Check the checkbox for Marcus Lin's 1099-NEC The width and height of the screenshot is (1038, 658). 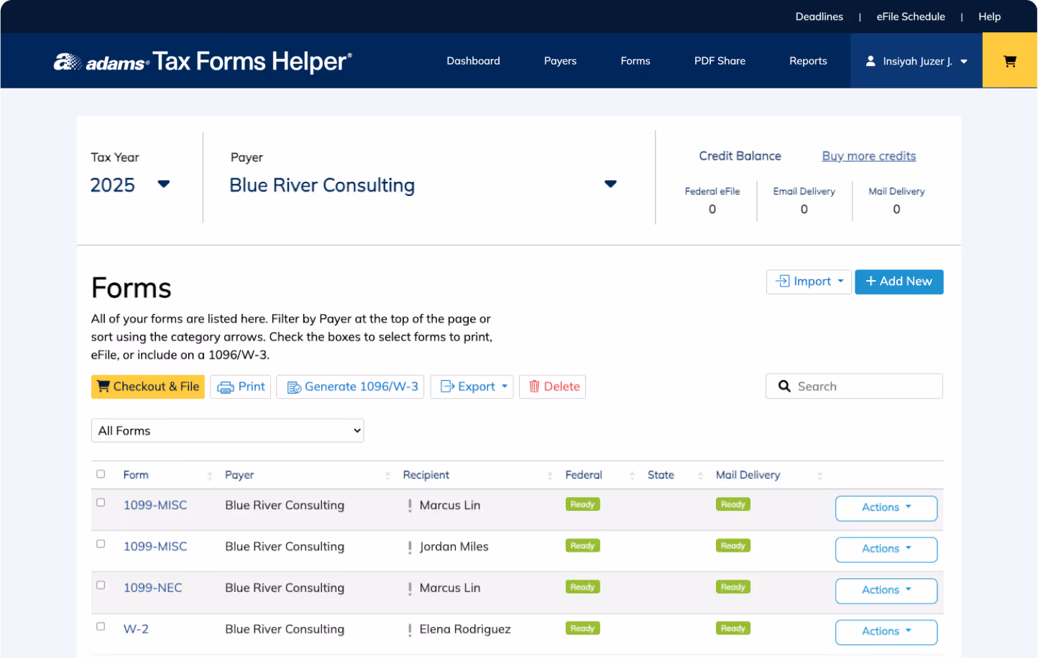(x=101, y=585)
